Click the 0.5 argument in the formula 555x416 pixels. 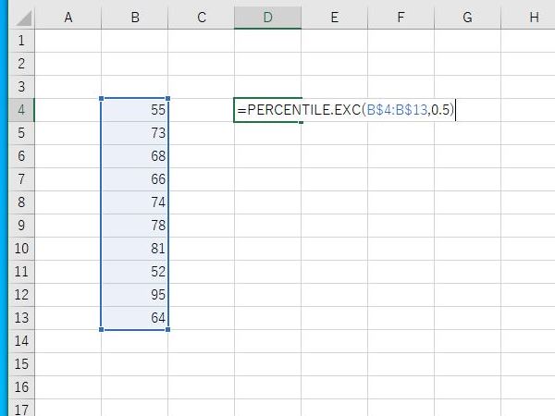[440, 110]
